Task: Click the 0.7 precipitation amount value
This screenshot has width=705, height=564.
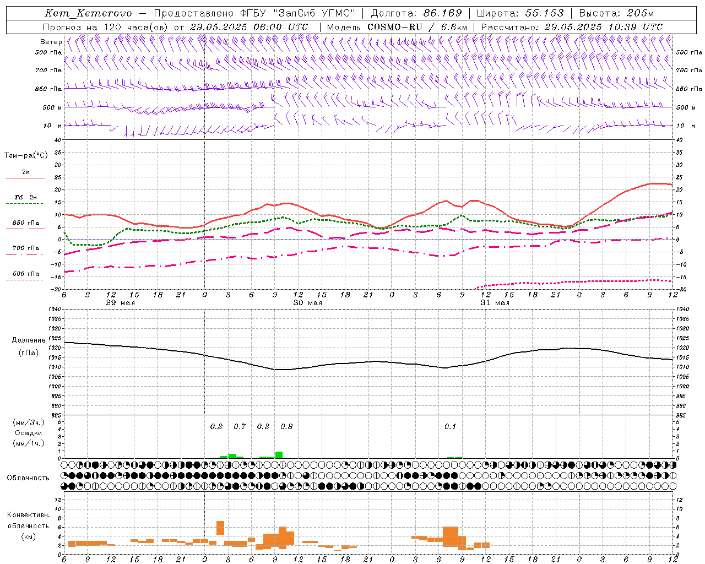Action: coord(240,427)
